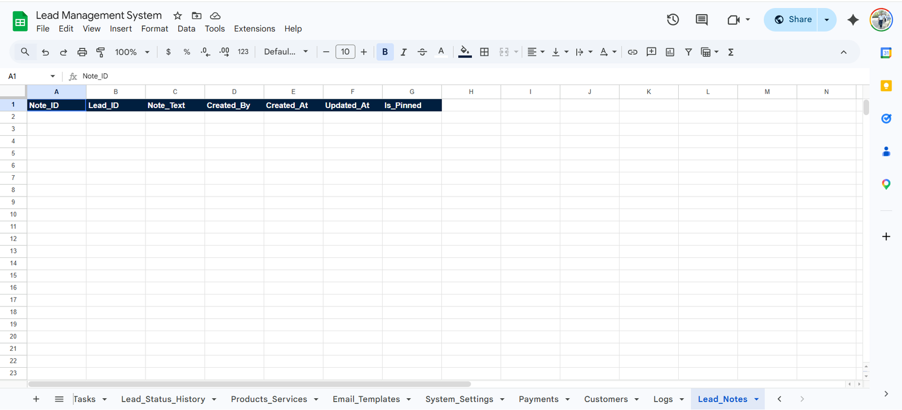This screenshot has width=902, height=410.
Task: Insert a chart from the toolbar
Action: point(670,52)
